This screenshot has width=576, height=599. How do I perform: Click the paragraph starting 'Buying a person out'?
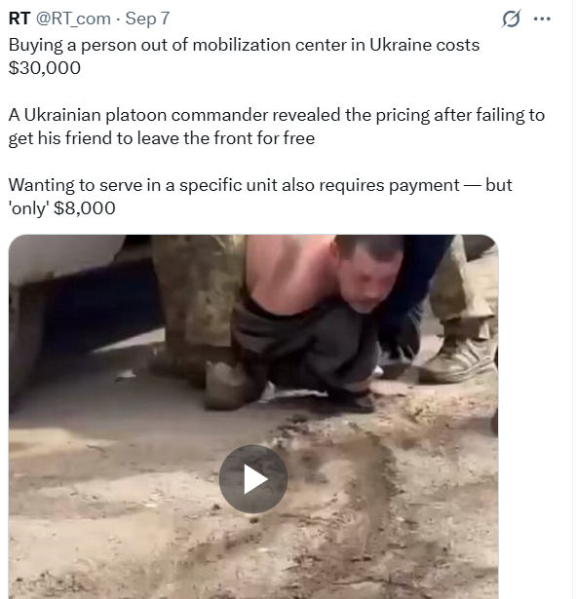tap(244, 56)
